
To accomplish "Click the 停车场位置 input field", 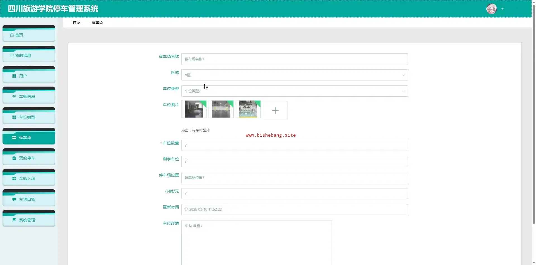I will pos(295,178).
